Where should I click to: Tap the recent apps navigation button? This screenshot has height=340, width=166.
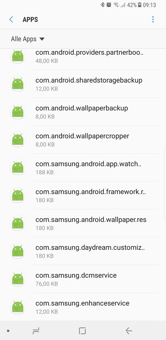[36, 331]
